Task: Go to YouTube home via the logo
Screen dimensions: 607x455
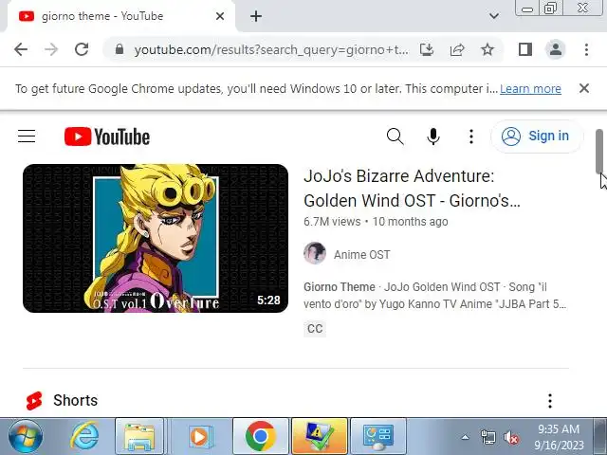Action: pos(107,136)
